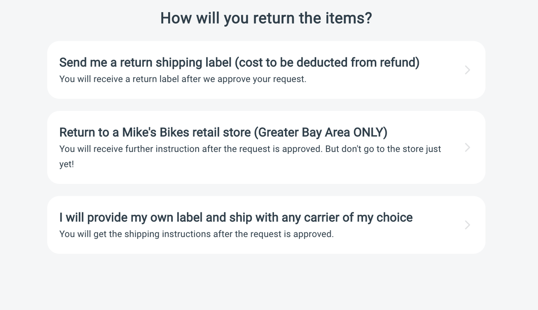
Task: Open the third return option card
Action: 266,224
